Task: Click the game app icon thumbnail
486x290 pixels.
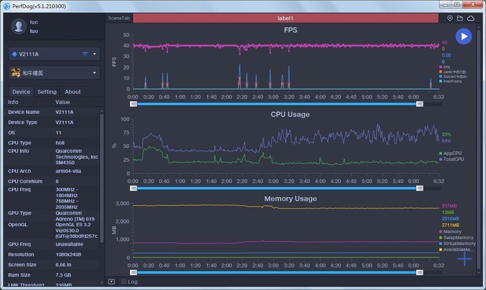Action: 15,73
